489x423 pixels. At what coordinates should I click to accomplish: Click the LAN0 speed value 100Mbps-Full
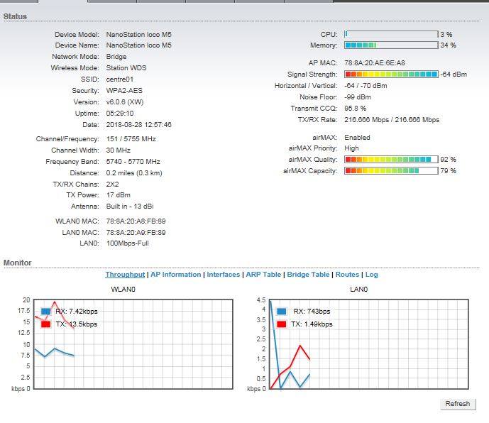tap(128, 243)
